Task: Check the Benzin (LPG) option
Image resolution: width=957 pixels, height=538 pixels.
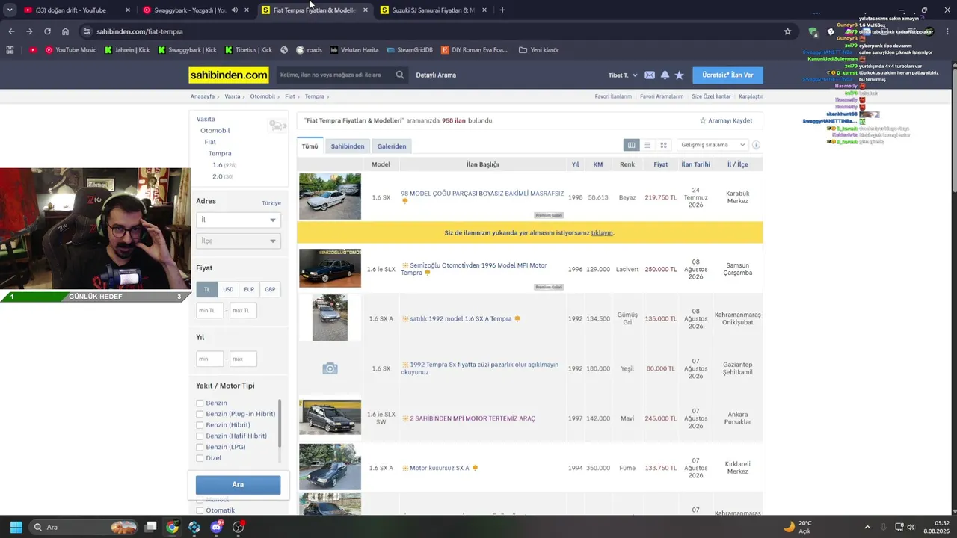Action: pos(200,447)
